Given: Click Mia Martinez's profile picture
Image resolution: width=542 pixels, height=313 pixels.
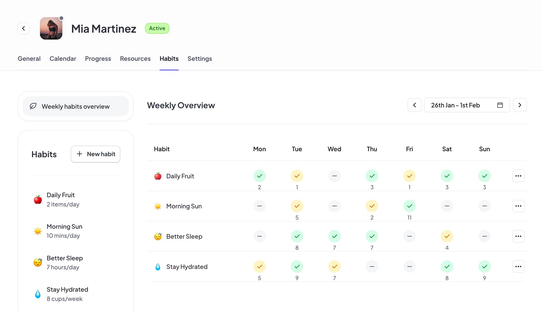Looking at the screenshot, I should (51, 28).
